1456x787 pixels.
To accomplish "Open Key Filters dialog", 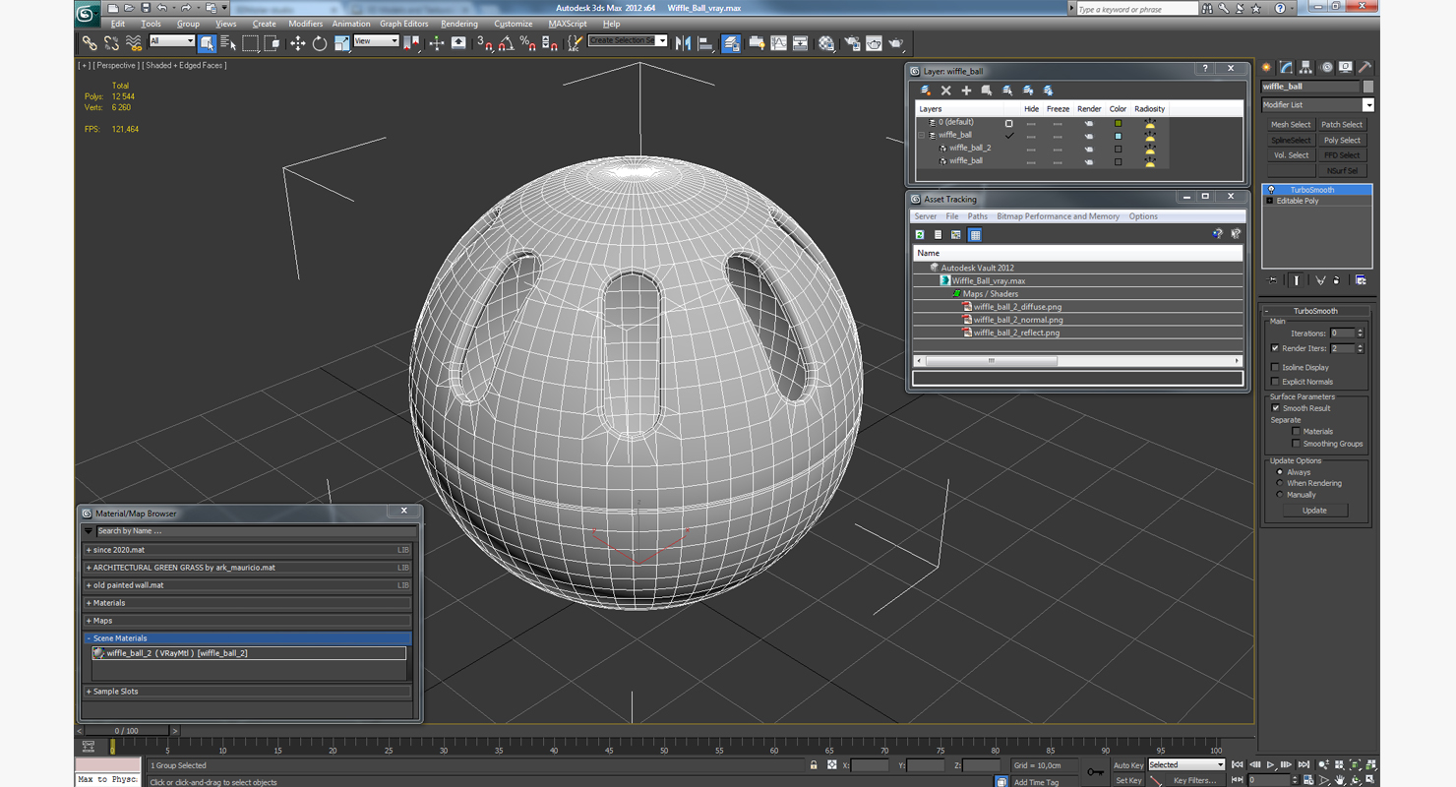I will pos(1194,780).
